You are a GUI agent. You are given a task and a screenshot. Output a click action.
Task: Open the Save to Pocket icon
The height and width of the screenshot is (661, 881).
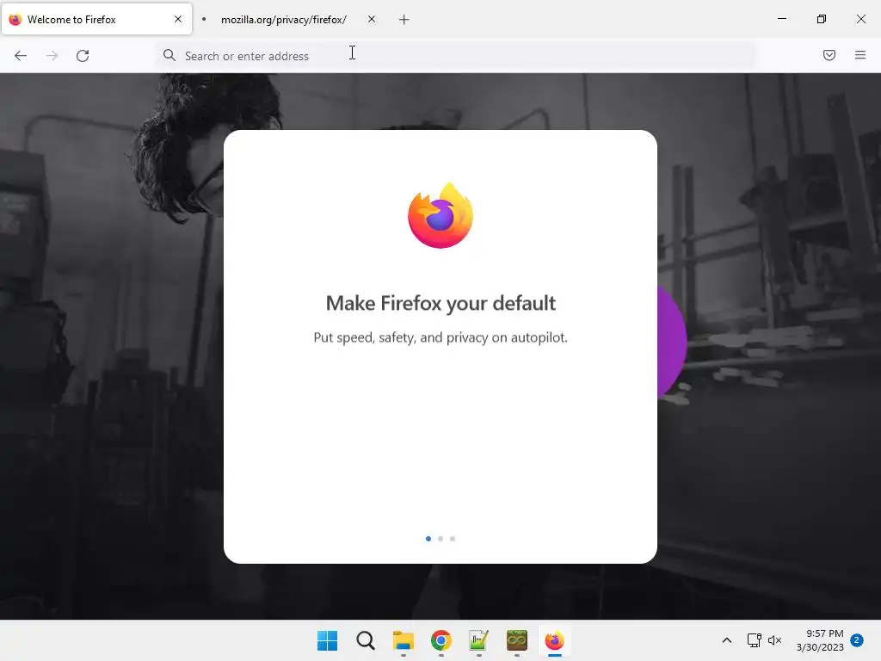tap(829, 55)
